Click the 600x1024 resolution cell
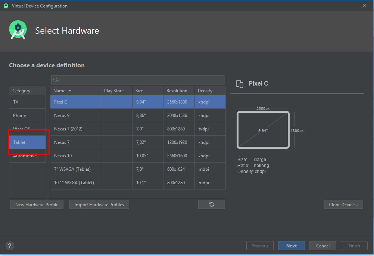Viewport: 374px width, 256px height. click(179, 169)
